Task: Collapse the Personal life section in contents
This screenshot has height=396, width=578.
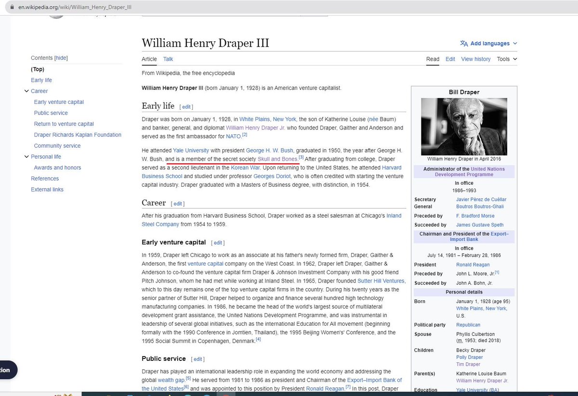Action: [26, 157]
